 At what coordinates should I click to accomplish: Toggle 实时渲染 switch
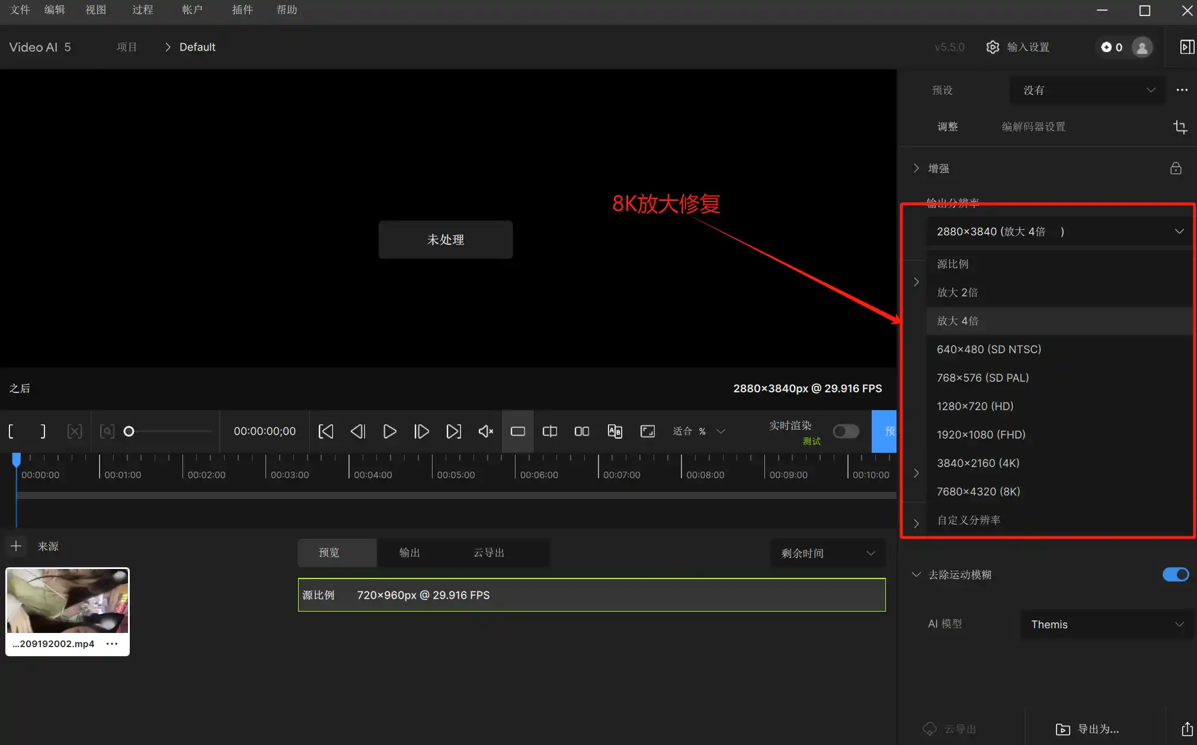(846, 431)
